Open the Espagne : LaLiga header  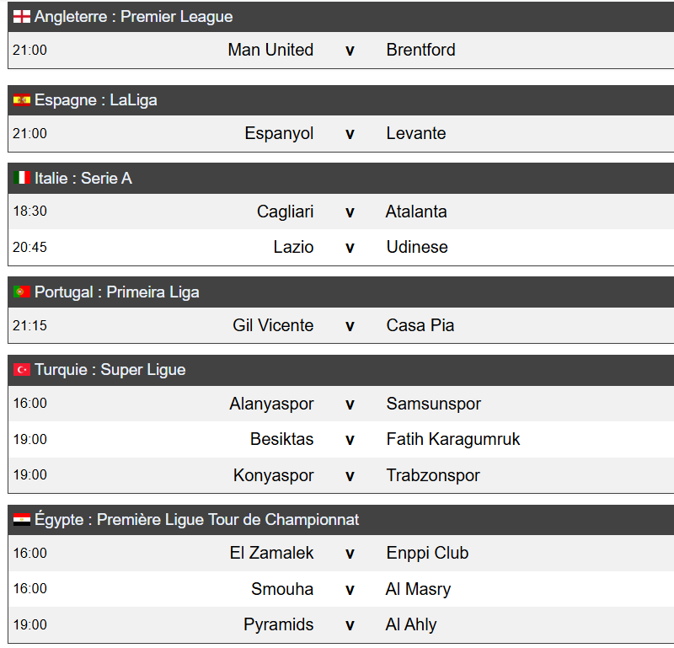click(96, 100)
